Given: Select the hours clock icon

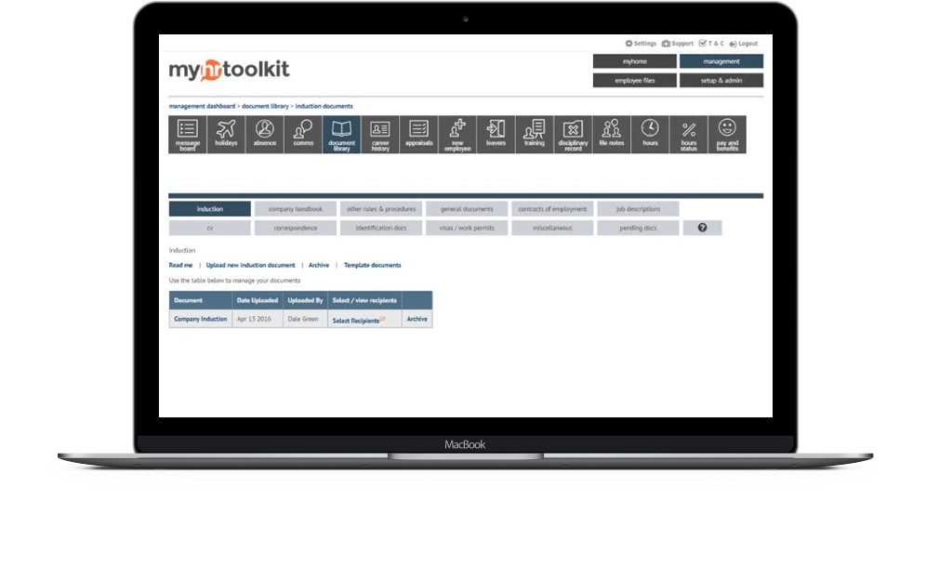Looking at the screenshot, I should point(650,133).
